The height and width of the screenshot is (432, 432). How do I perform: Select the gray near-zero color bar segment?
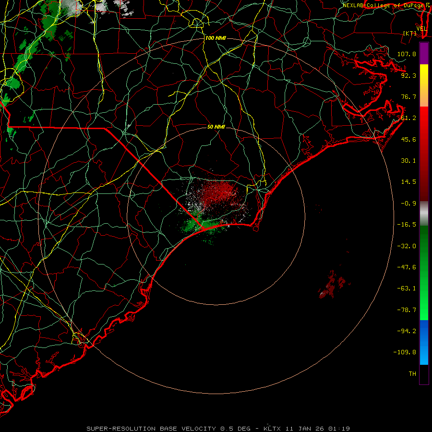pyautogui.click(x=424, y=214)
